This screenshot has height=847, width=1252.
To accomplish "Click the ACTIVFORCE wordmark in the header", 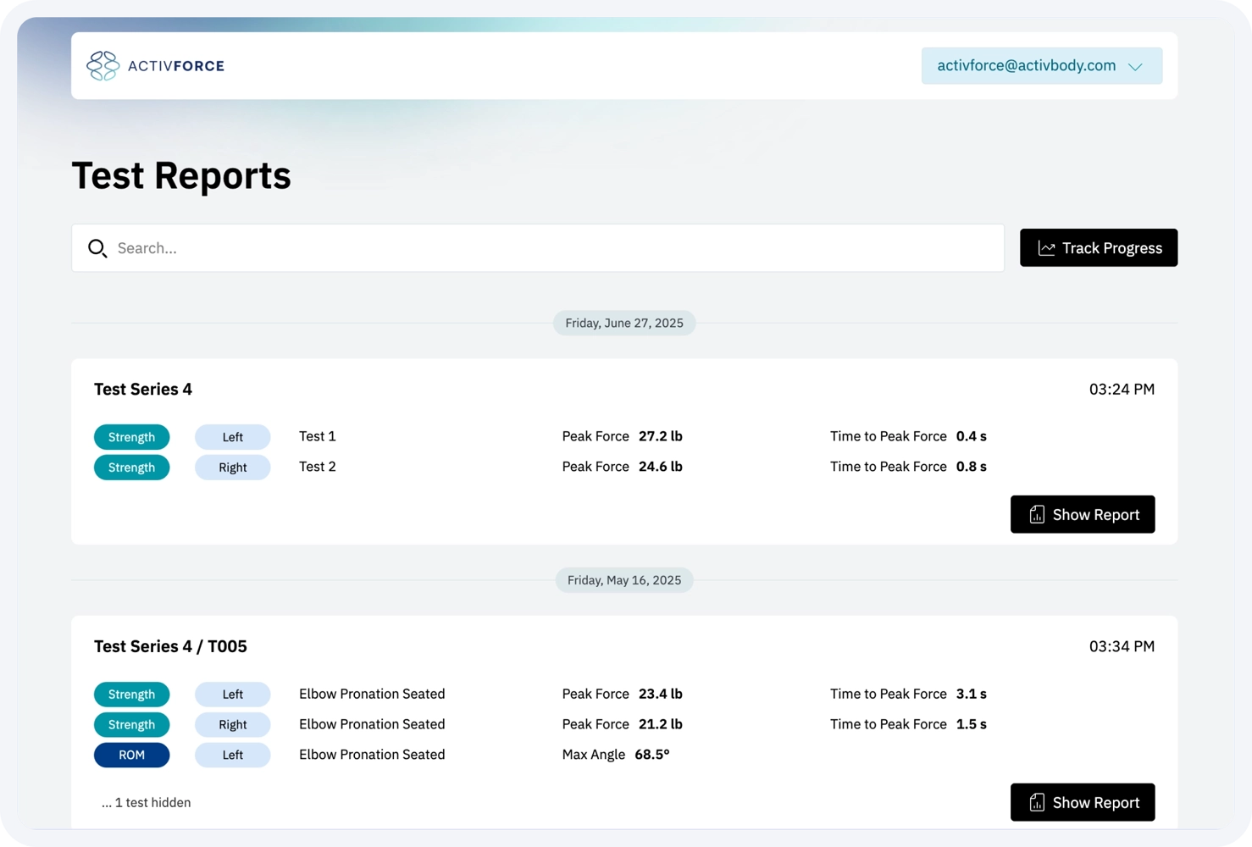I will coord(176,66).
